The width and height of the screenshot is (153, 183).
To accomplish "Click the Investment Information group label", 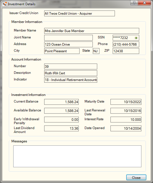I will pos(28,95).
